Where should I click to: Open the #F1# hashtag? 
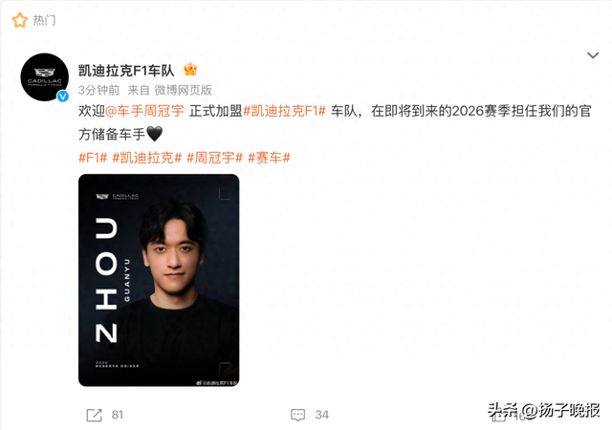[93, 158]
